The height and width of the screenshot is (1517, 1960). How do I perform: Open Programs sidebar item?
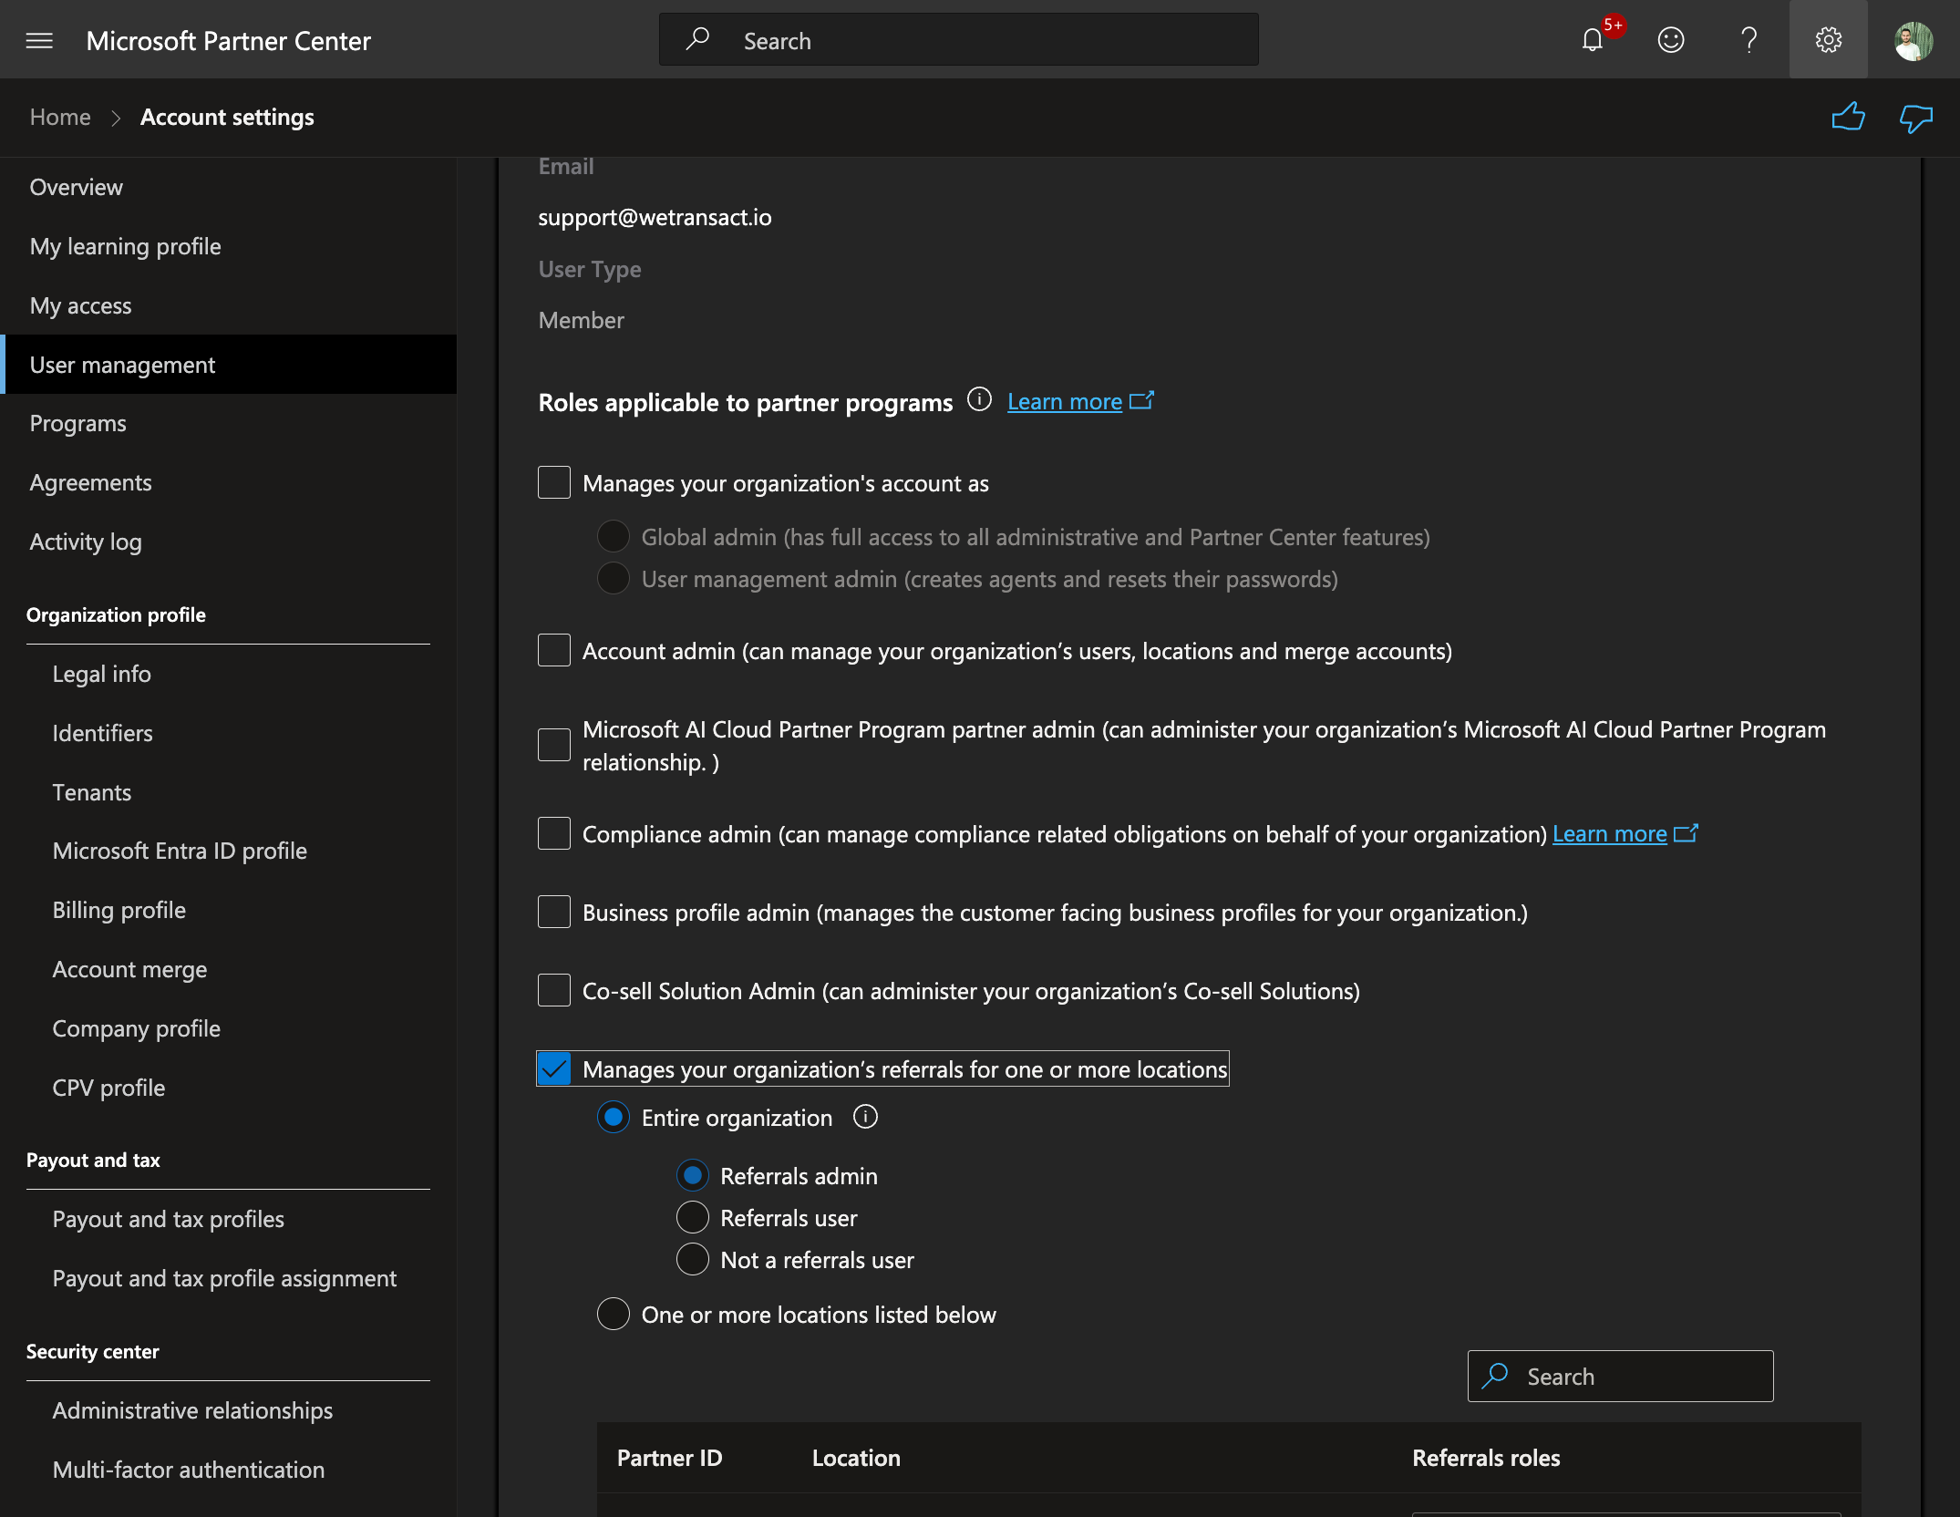228,423
